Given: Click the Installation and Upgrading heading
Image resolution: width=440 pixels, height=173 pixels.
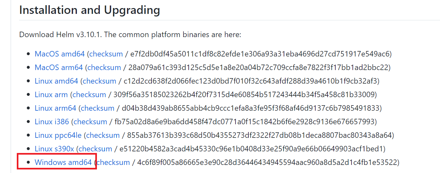Looking at the screenshot, I should tap(90, 10).
